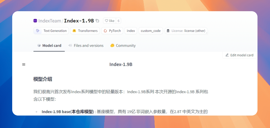The width and height of the screenshot is (270, 128).
Task: Open the table of contents hamburger menu
Action: point(24,64)
